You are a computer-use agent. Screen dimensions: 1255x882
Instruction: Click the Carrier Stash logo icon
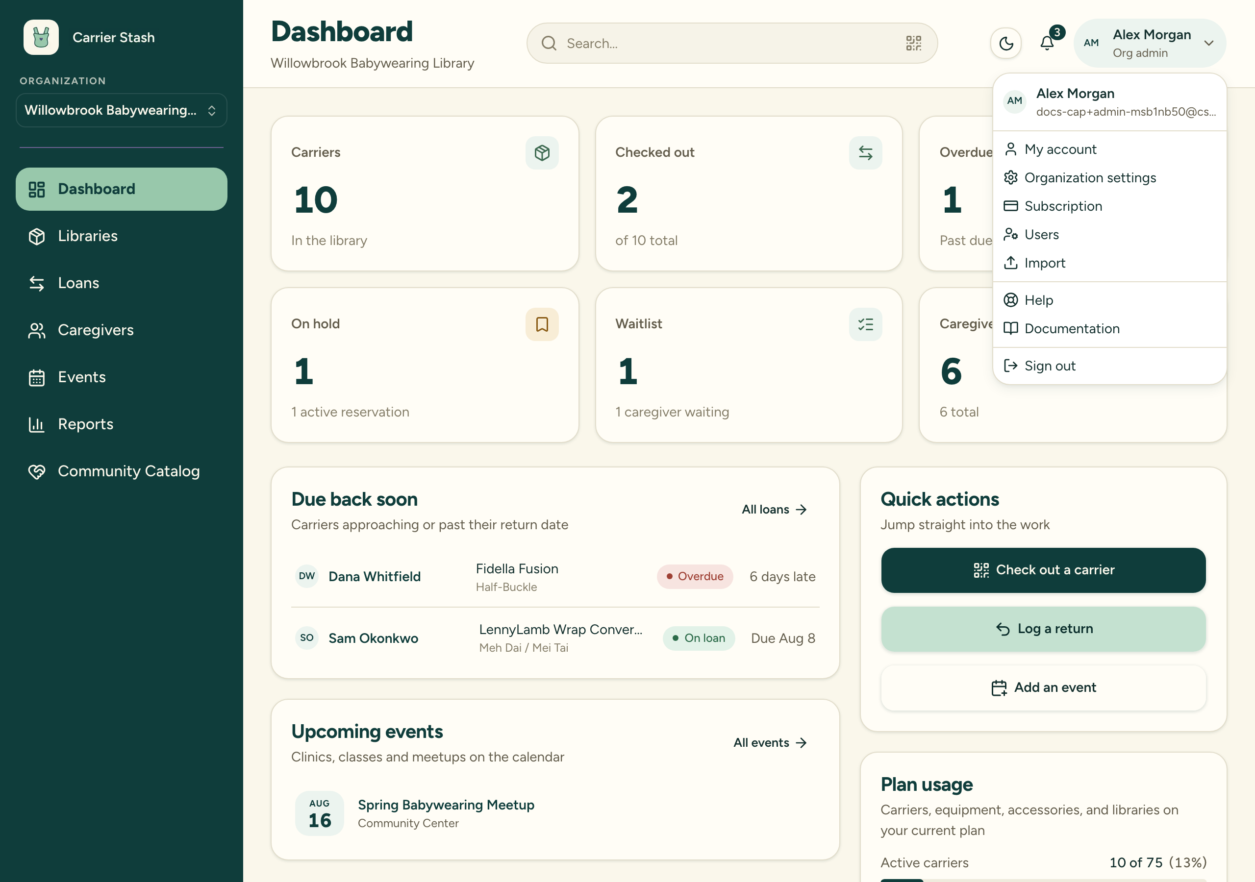click(41, 37)
